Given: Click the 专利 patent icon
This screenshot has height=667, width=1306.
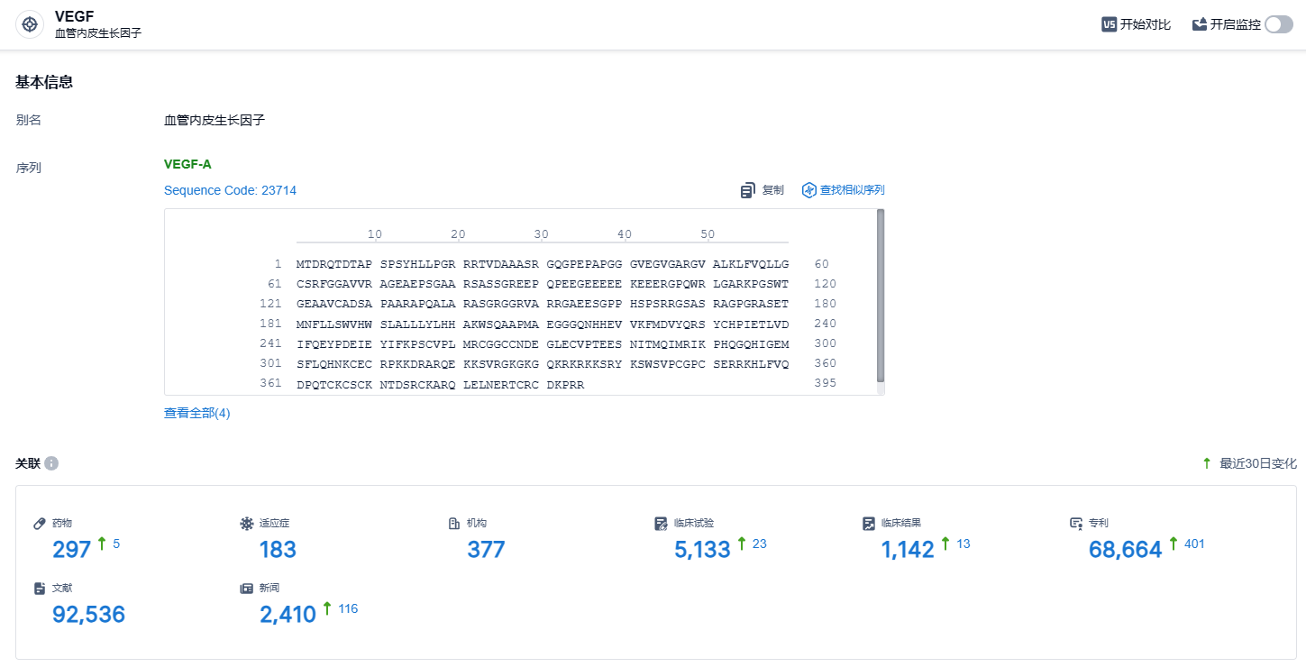Looking at the screenshot, I should tap(1075, 523).
